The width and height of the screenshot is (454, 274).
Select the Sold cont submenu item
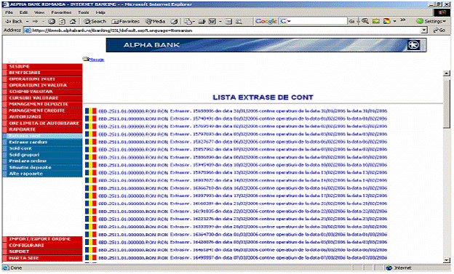[x=42, y=149]
